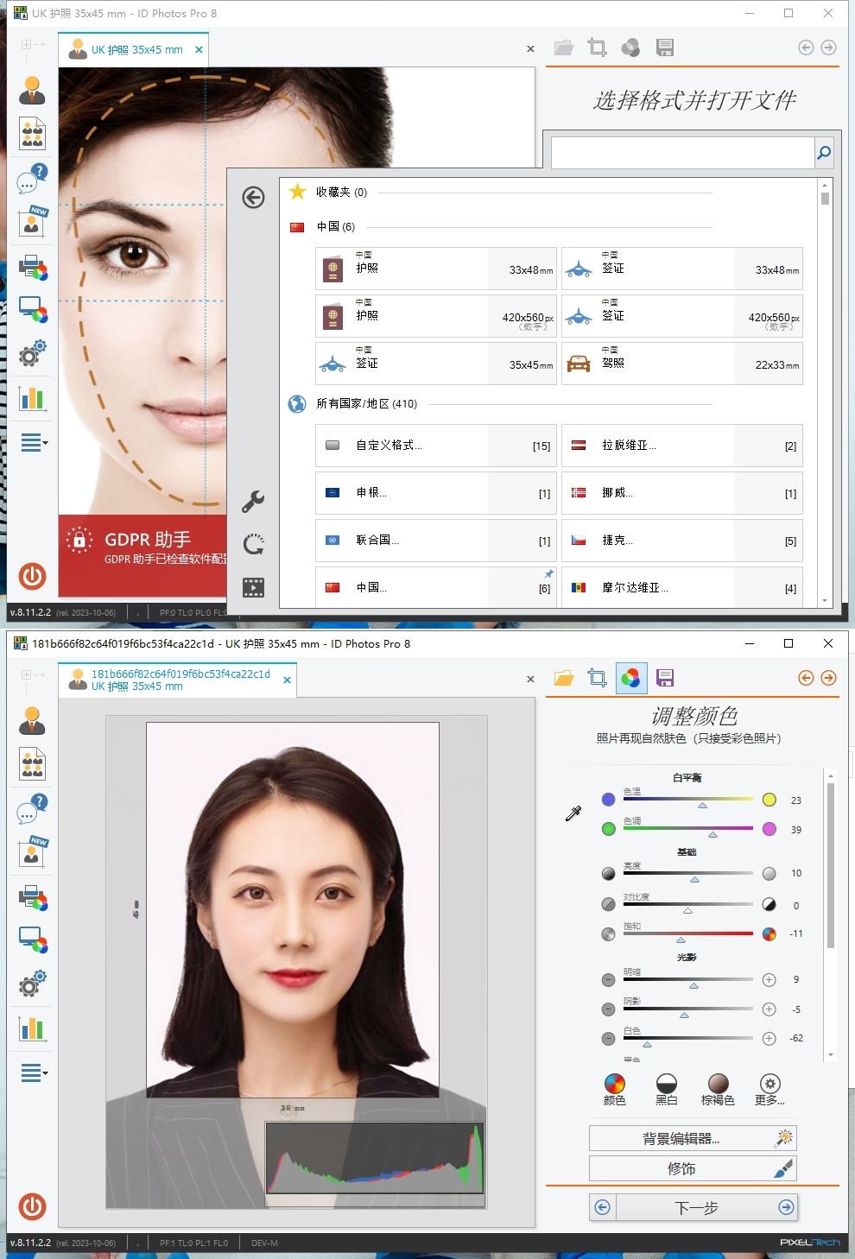Open the 背景编辑器 (Background Editor)
855x1259 pixels.
(691, 1137)
